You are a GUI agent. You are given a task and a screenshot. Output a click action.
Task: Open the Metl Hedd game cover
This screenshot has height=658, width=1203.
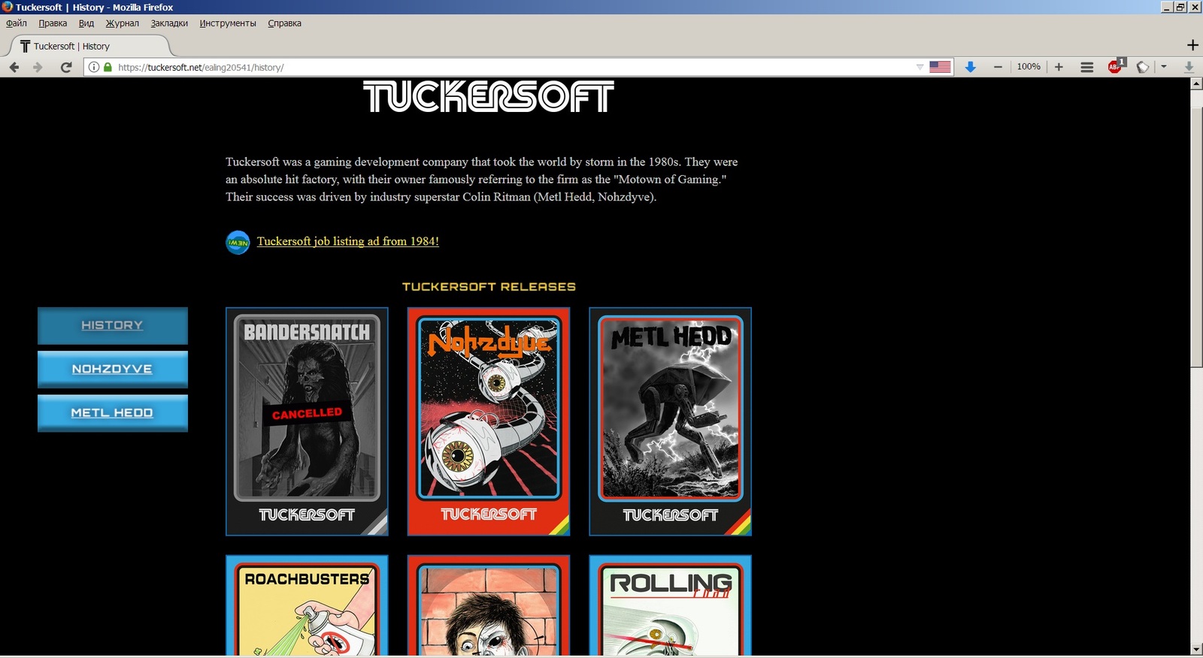tap(671, 421)
